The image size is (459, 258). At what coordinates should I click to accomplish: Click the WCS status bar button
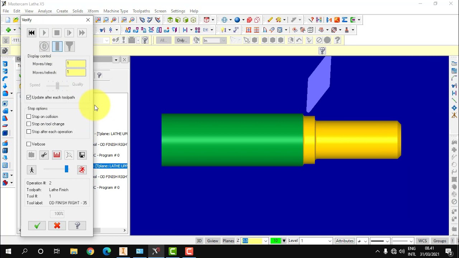422,241
